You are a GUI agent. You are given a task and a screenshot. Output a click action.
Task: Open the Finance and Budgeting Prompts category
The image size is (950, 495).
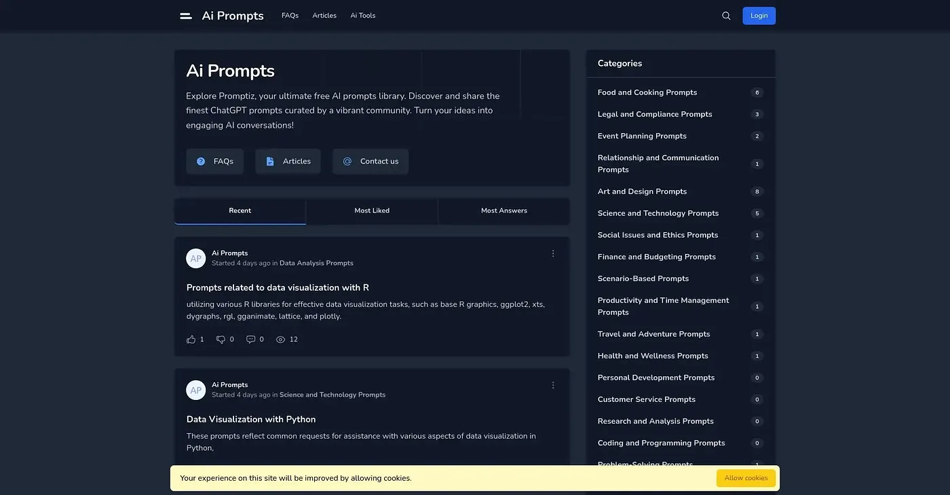657,257
